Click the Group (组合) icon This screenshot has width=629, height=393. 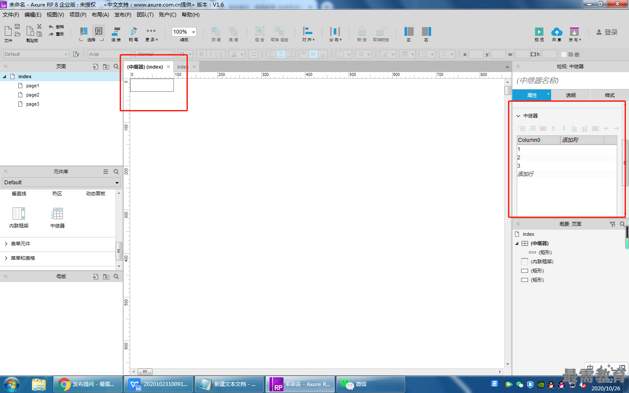coord(259,31)
